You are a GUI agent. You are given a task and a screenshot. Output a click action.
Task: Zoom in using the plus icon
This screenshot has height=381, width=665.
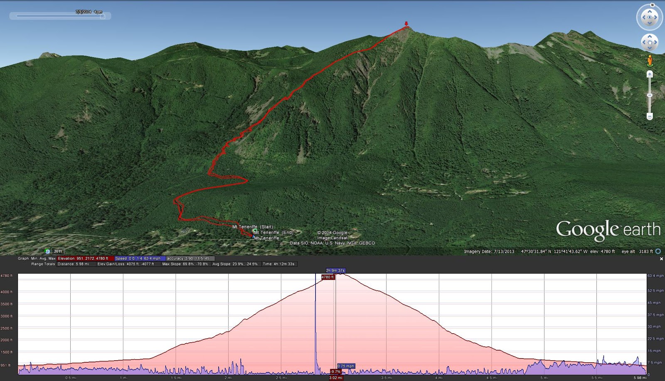coord(649,74)
